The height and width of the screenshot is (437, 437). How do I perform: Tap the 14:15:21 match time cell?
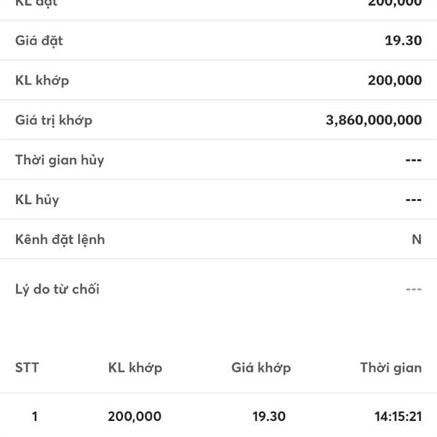click(x=398, y=417)
